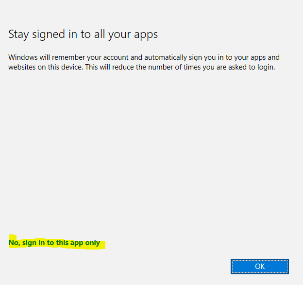Viewport: 303px width, 285px height.
Task: Open the "No, sign in to this app only" option
Action: pos(54,243)
